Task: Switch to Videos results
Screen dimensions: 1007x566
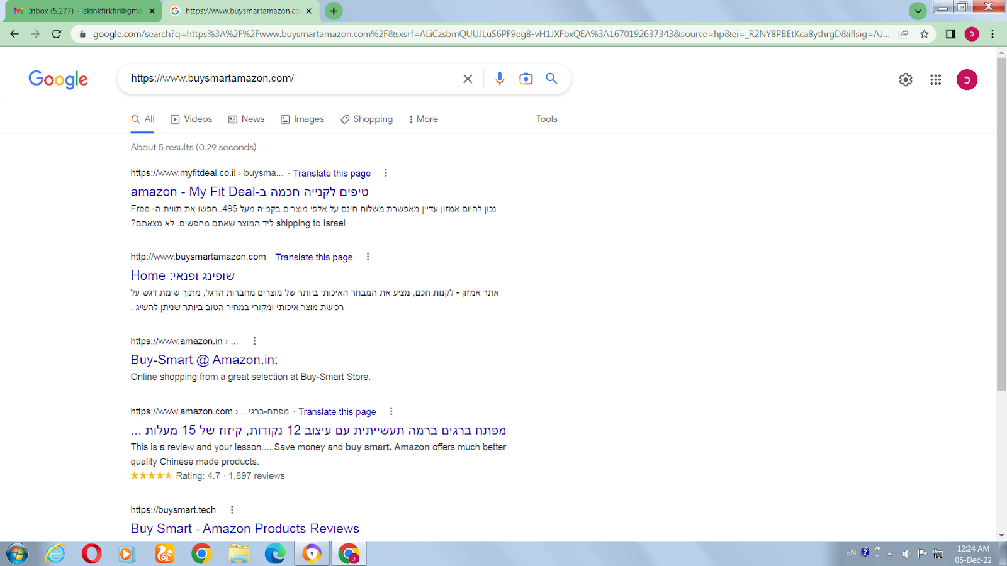Action: tap(191, 119)
